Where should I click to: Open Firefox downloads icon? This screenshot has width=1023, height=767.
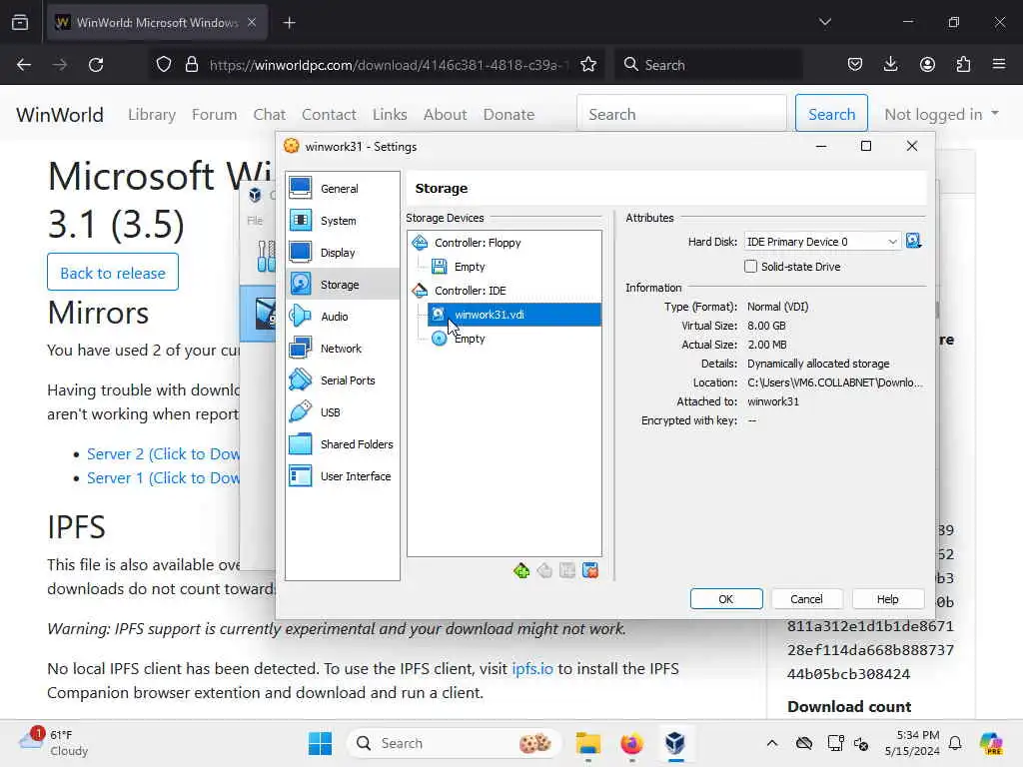point(890,64)
